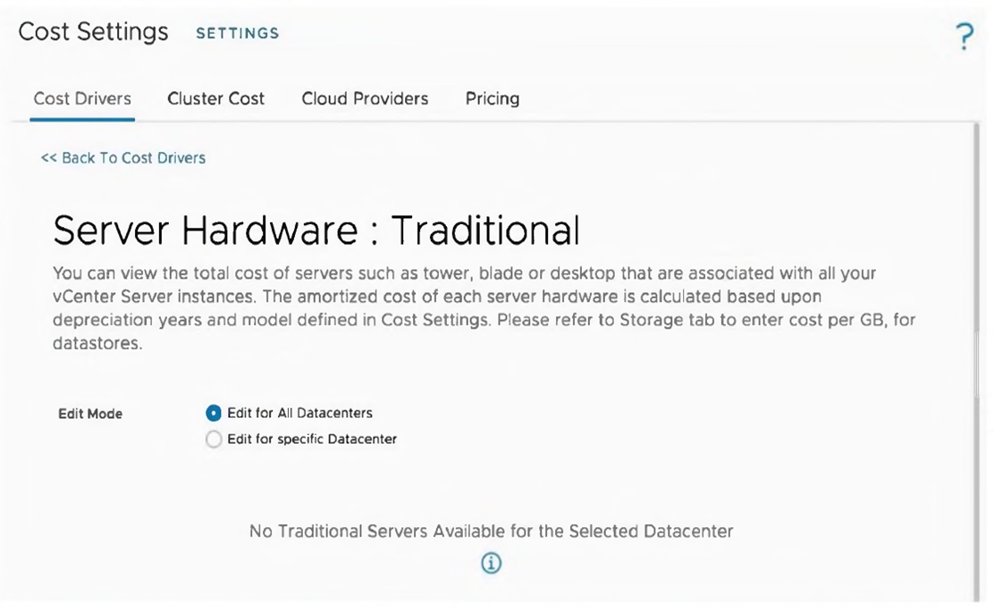The image size is (994, 611).
Task: Click the Server Hardware : Traditional heading
Action: click(316, 230)
